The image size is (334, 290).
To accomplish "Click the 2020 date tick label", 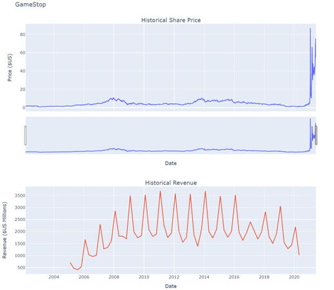I will coord(294,277).
